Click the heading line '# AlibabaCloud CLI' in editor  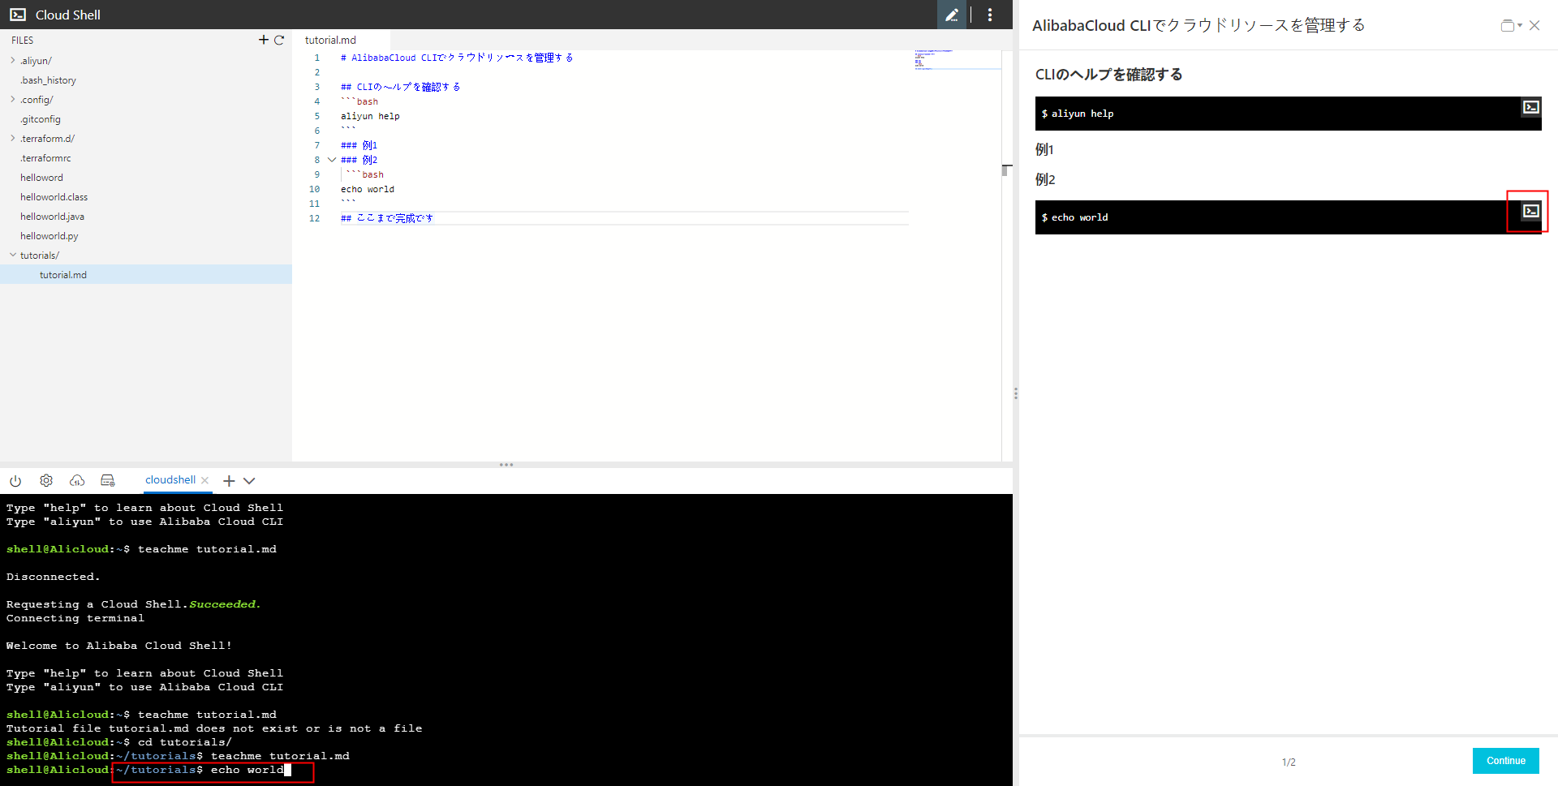457,58
